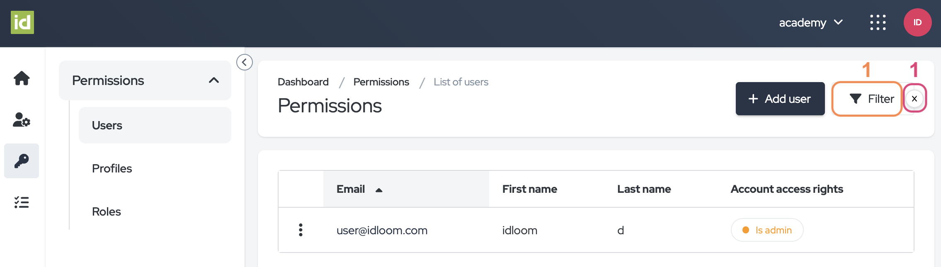Image resolution: width=941 pixels, height=267 pixels.
Task: Click the ID user avatar
Action: (x=917, y=22)
